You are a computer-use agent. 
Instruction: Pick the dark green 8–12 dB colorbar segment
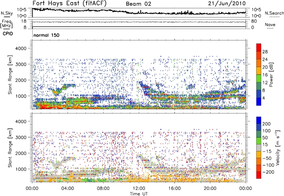(259, 86)
